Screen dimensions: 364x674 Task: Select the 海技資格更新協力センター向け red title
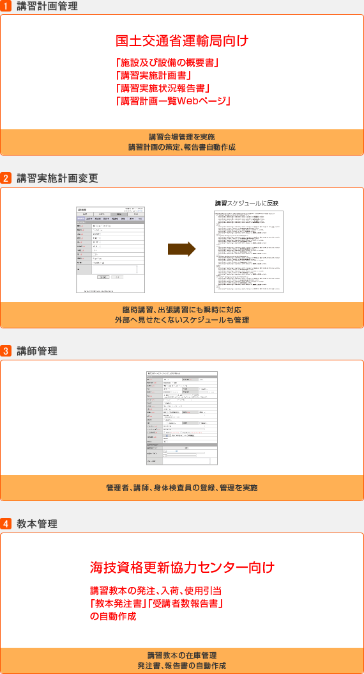coord(182,567)
